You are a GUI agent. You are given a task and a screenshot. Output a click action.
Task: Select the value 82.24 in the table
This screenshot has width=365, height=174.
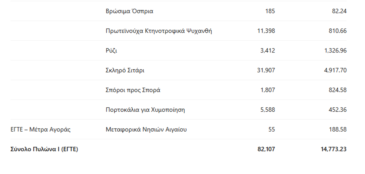[x=339, y=11]
